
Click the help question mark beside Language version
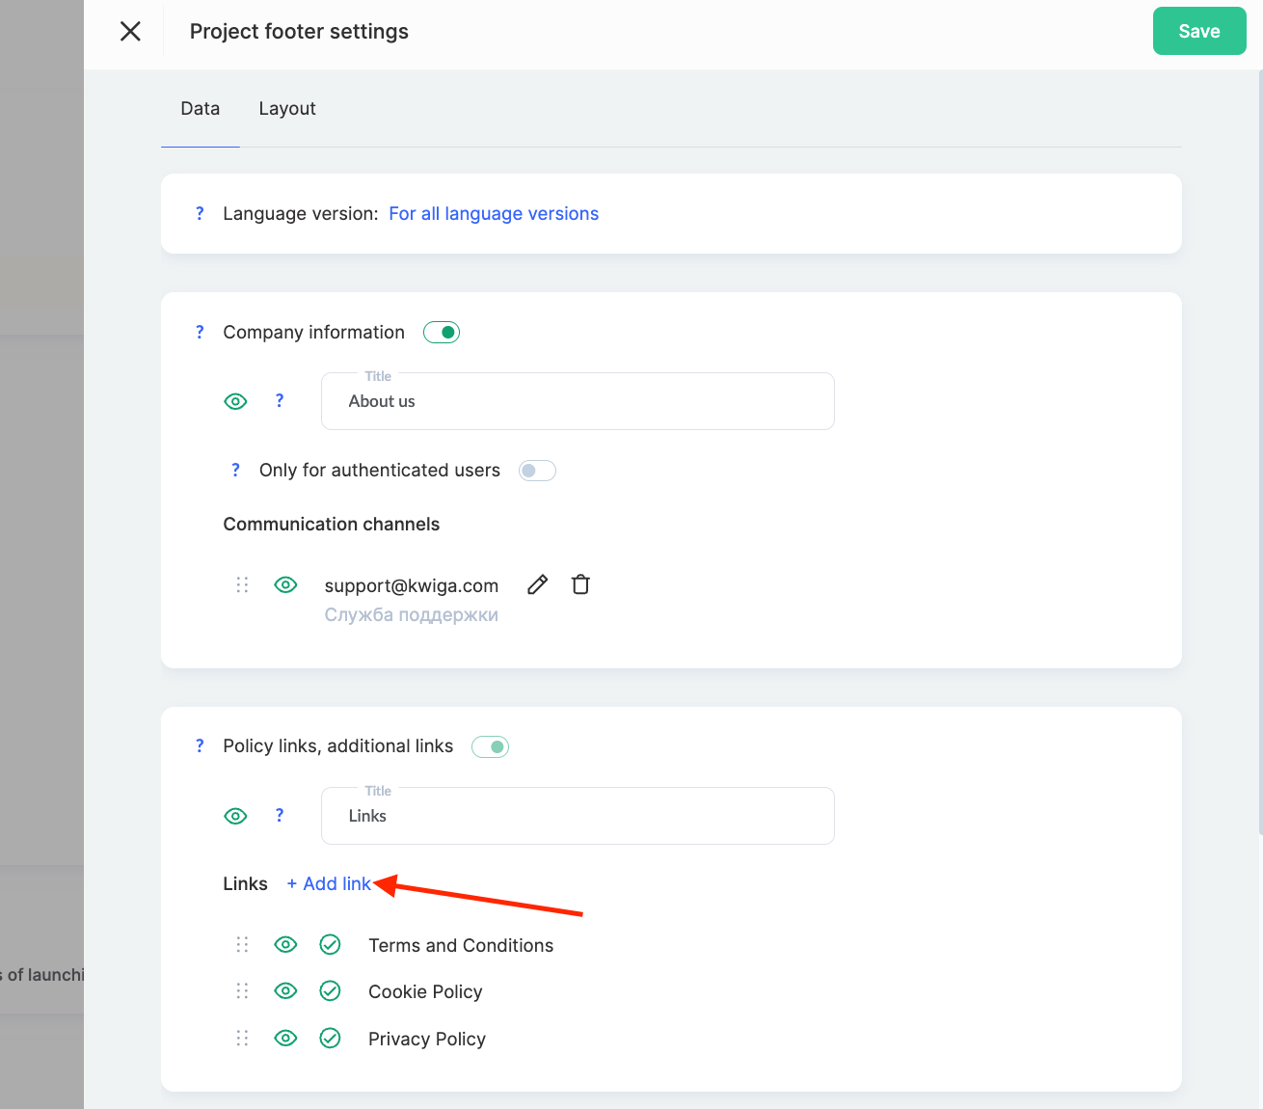200,213
